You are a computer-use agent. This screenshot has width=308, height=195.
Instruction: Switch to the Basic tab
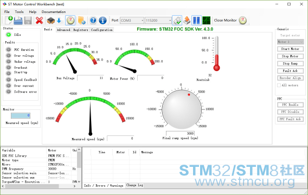pyautogui.click(x=48, y=29)
